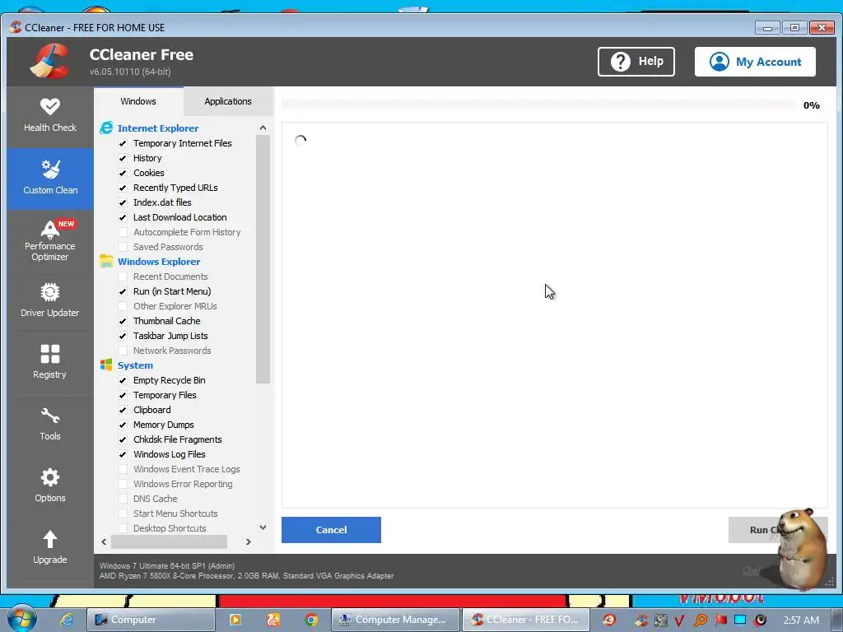Click the Windows 7 Ultimate system info text
The width and height of the screenshot is (843, 632).
[167, 566]
